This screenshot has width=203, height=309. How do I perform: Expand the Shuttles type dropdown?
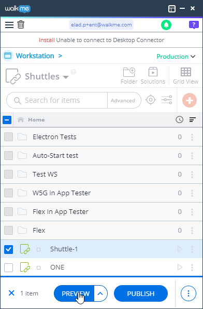coord(66,77)
